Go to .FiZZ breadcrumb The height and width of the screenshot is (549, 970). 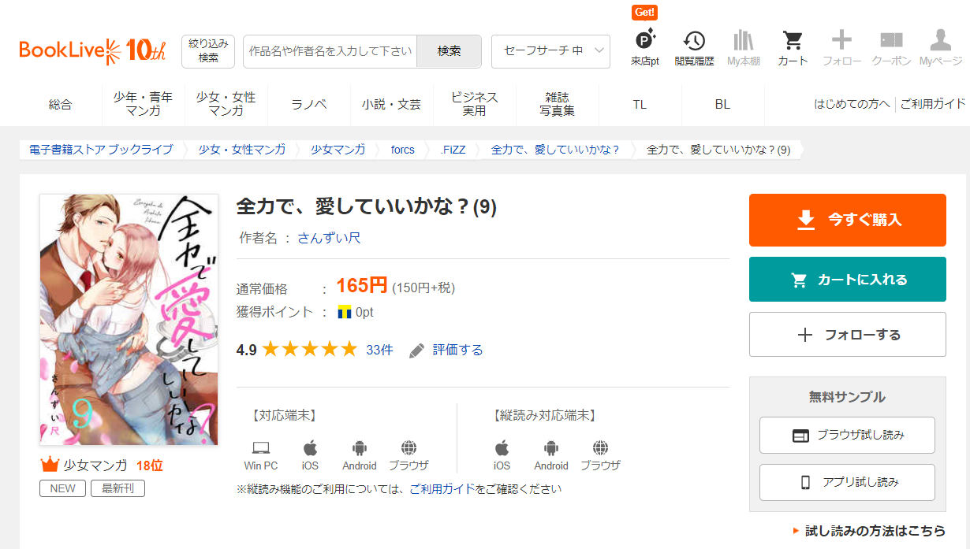pos(453,150)
